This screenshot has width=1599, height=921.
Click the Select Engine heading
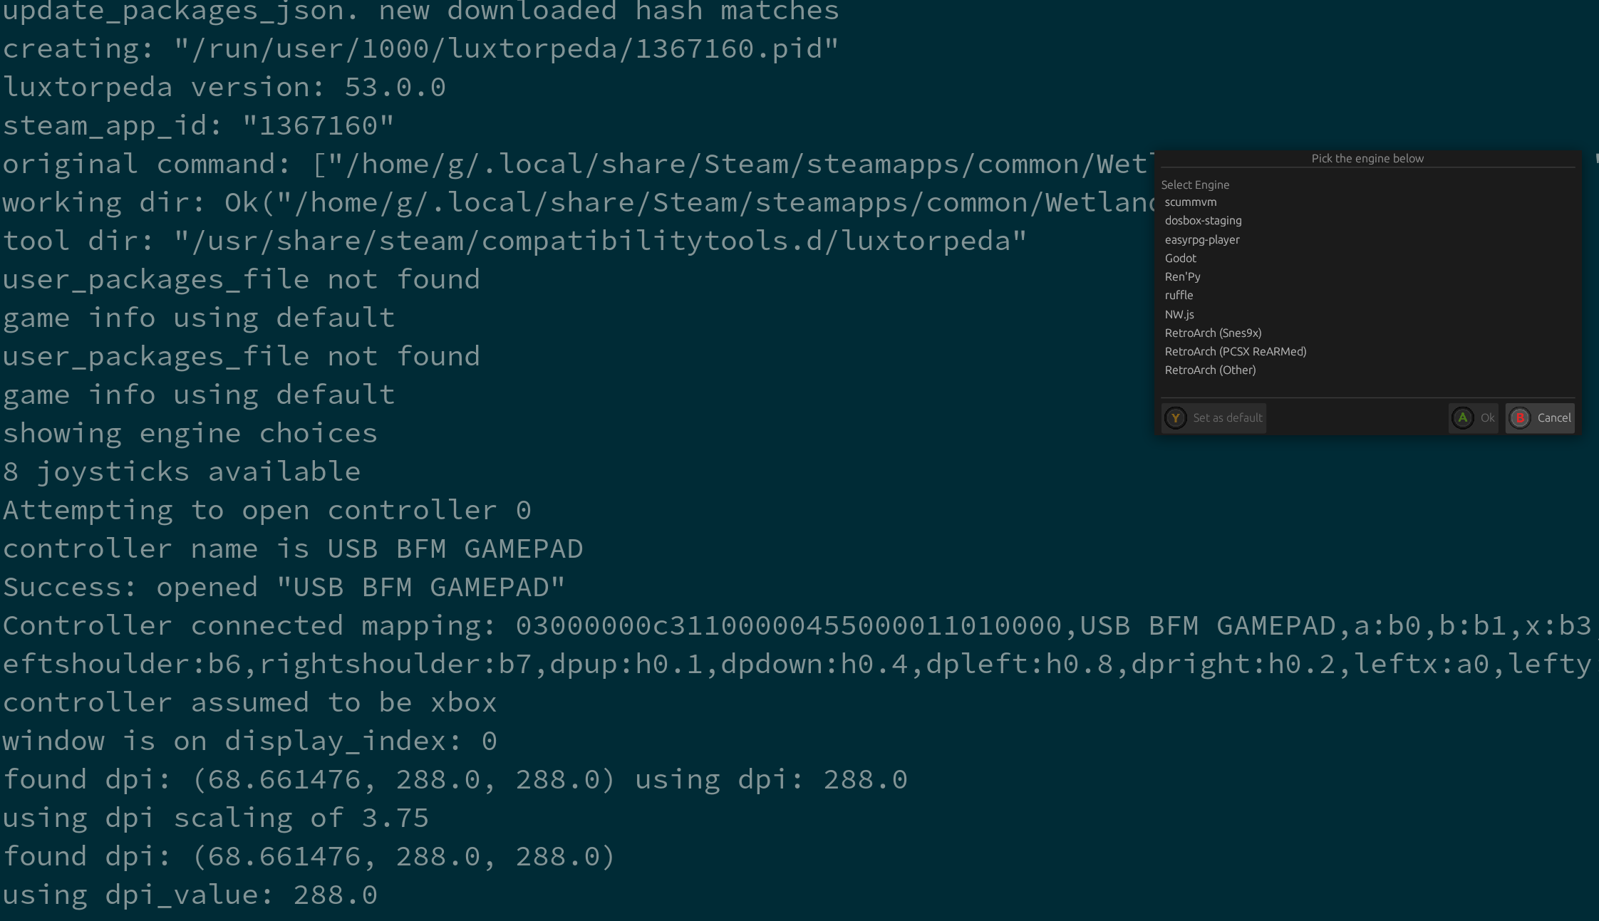pyautogui.click(x=1195, y=184)
